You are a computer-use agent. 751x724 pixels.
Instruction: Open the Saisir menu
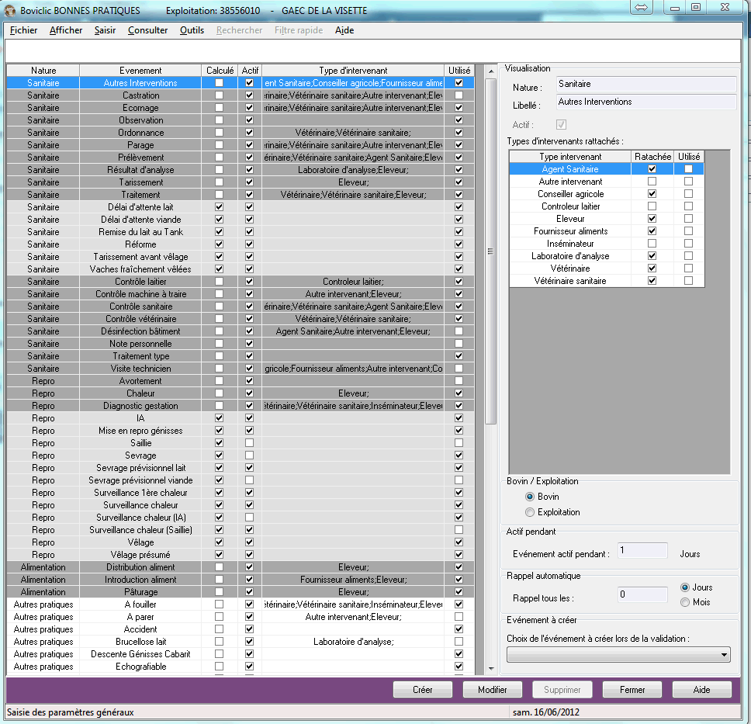[x=105, y=30]
